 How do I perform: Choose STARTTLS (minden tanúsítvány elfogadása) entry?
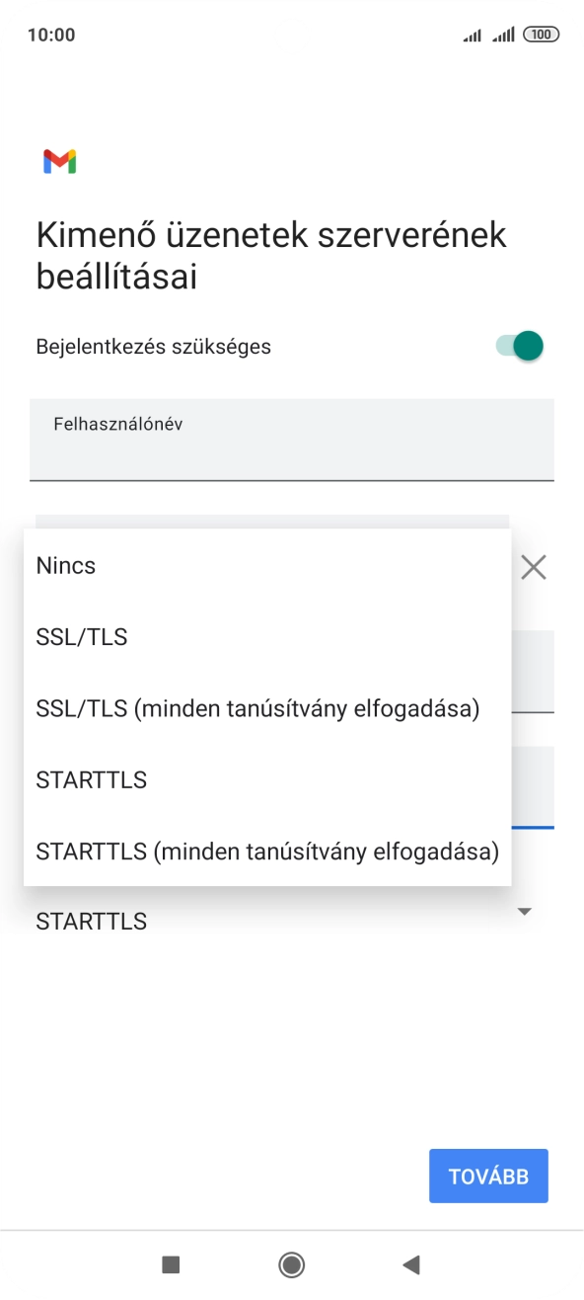tap(267, 851)
